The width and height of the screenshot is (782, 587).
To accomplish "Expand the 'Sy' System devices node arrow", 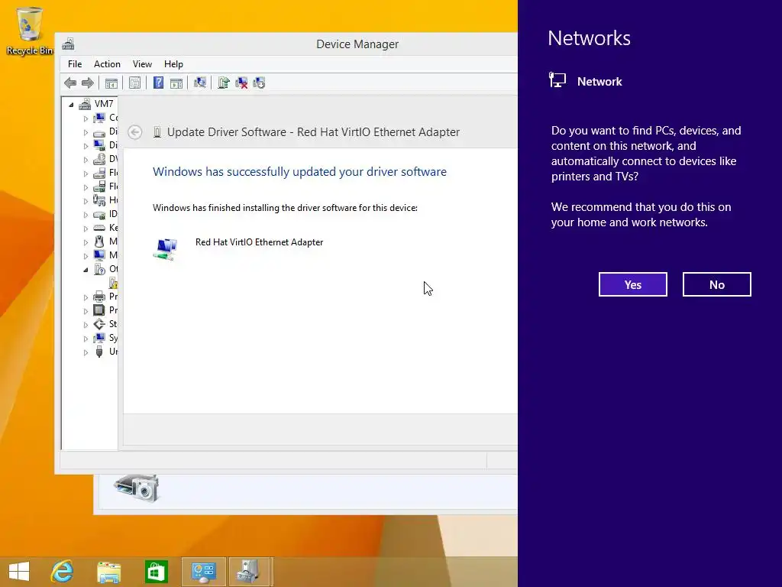I will coord(86,339).
